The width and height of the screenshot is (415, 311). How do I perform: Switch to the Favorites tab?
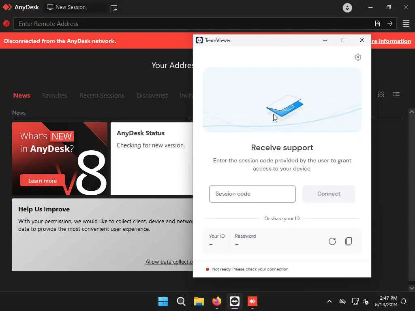[x=55, y=96]
